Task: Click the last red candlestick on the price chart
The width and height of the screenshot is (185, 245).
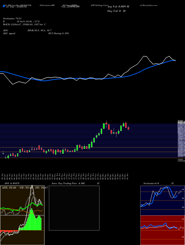Action: click(x=128, y=128)
